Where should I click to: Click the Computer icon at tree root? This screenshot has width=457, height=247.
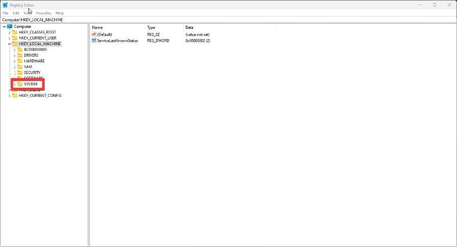10,26
